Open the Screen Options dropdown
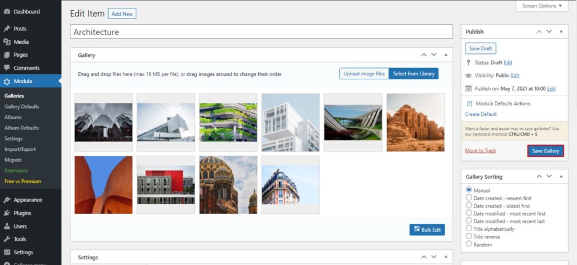 click(542, 6)
